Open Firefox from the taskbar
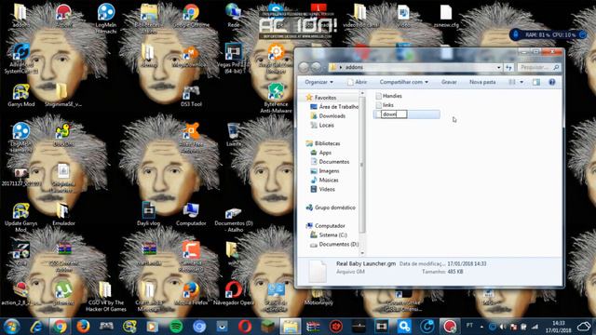Screen dimensions: 596x335 tap(83, 327)
